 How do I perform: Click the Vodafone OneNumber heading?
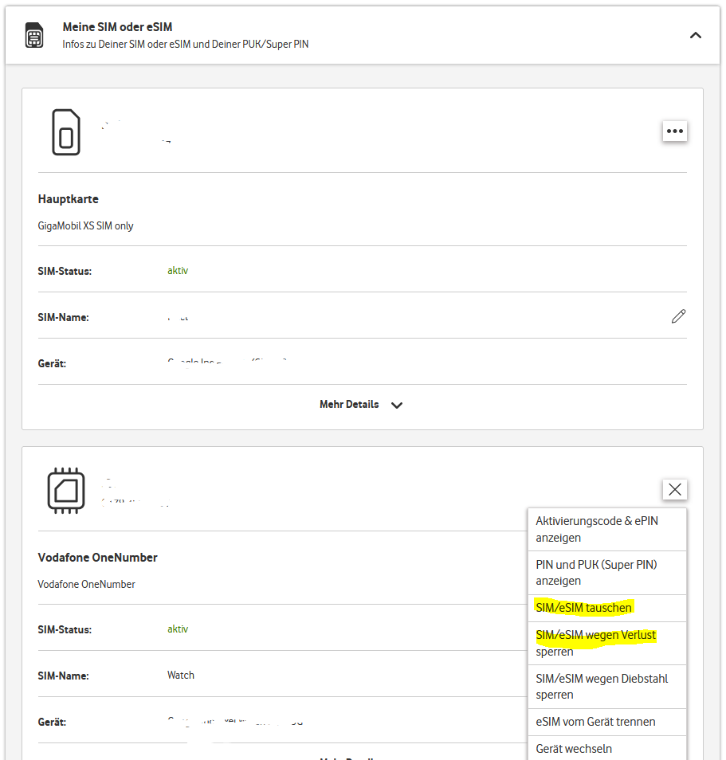click(97, 558)
